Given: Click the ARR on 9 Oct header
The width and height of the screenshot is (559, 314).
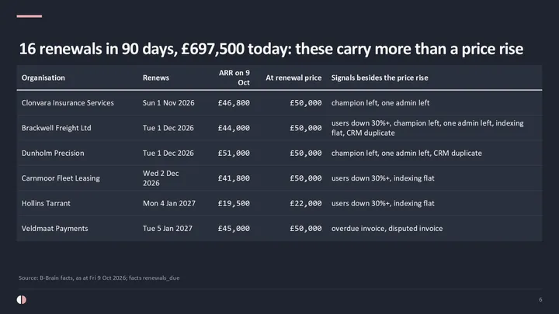Looking at the screenshot, I should pos(234,78).
